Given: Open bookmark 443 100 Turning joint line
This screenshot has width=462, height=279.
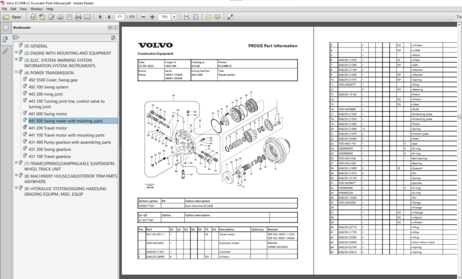Looking at the screenshot, I should (66, 103).
